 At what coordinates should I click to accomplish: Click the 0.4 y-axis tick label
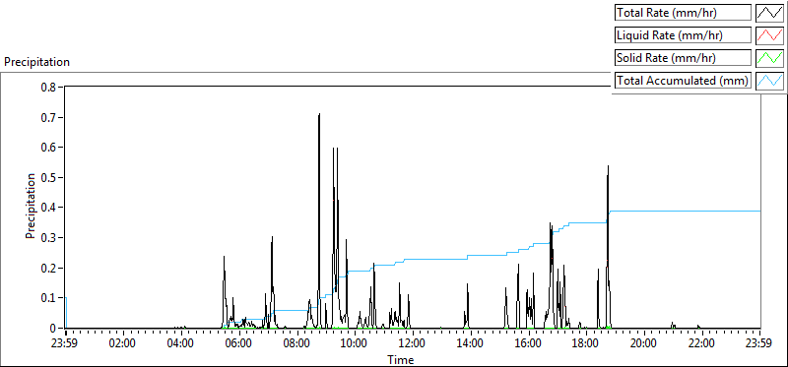coord(50,208)
